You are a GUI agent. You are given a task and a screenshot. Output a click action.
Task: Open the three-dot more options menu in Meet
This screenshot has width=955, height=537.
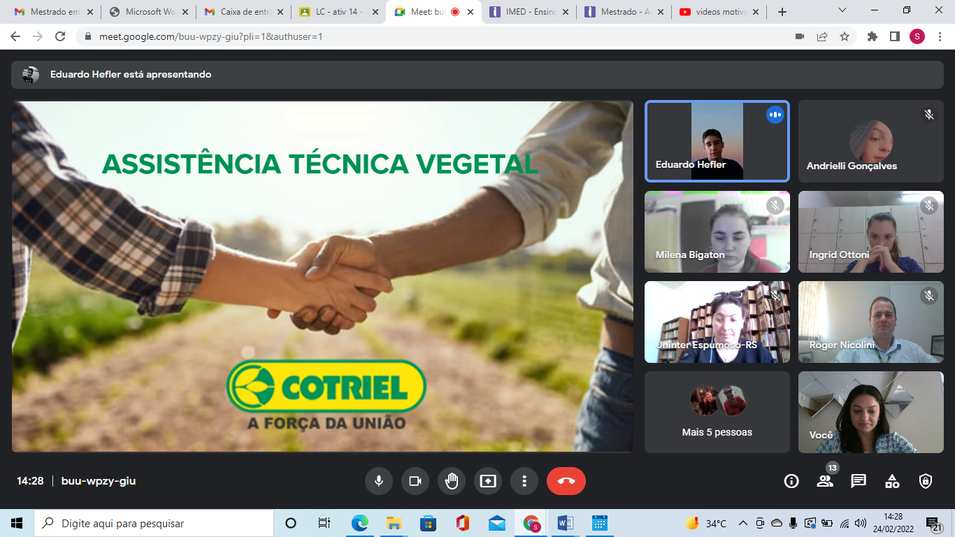(524, 481)
